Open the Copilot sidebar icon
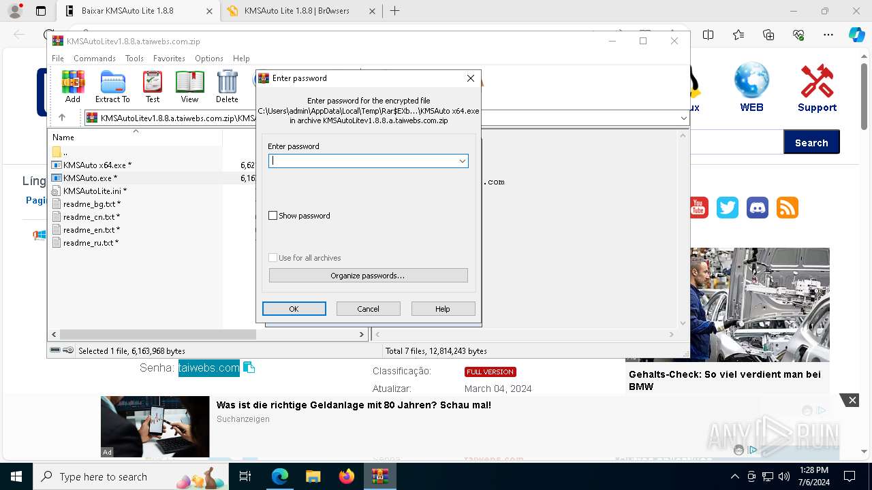This screenshot has width=872, height=490. 856,35
